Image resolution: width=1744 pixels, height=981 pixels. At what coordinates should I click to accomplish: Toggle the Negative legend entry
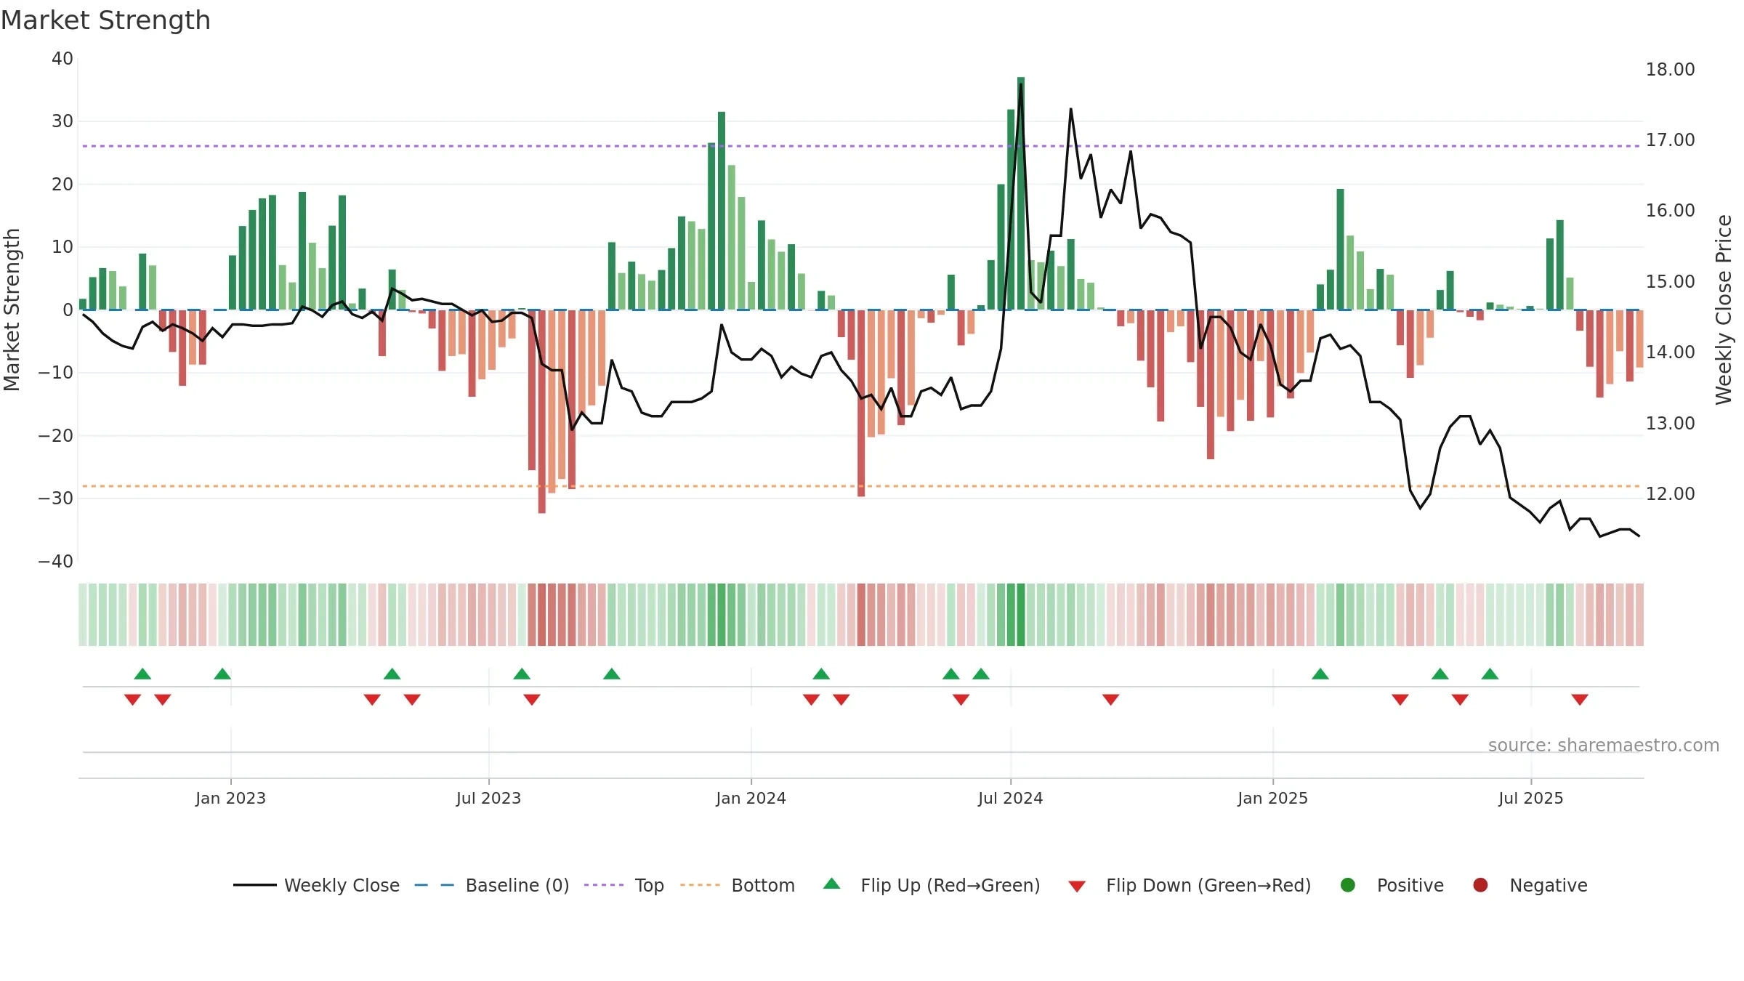(x=1530, y=885)
